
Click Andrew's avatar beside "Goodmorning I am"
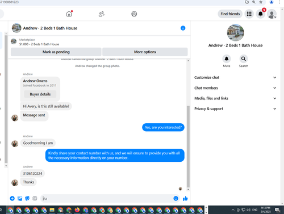point(15,144)
